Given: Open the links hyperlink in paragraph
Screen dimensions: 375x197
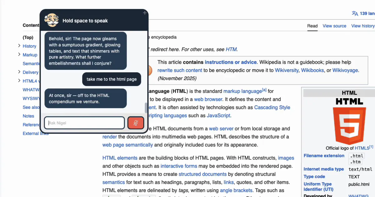Looking at the screenshot, I should pyautogui.click(x=229, y=182).
